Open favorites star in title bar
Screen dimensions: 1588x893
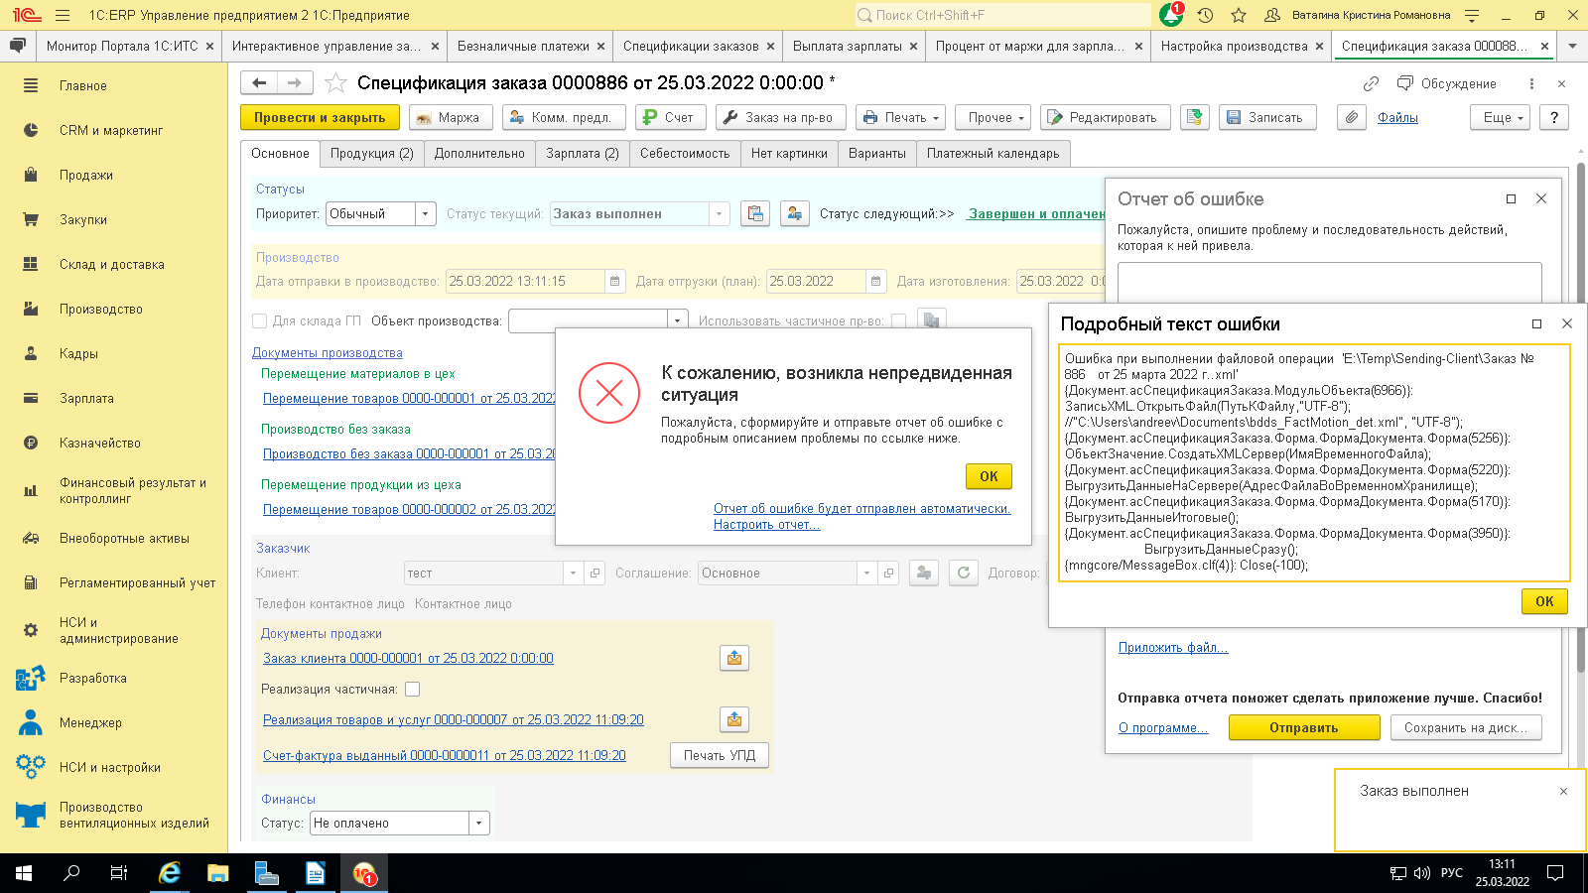click(x=1239, y=15)
